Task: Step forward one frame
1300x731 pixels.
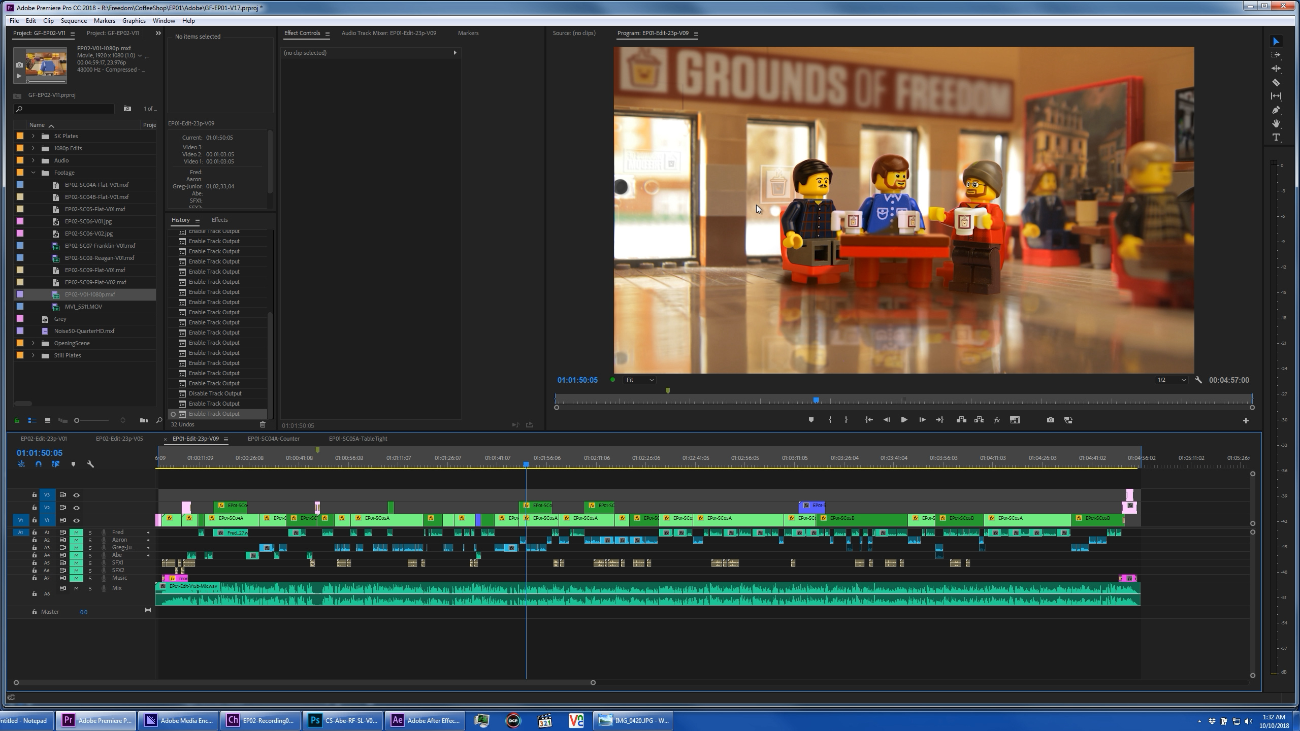Action: (x=922, y=420)
